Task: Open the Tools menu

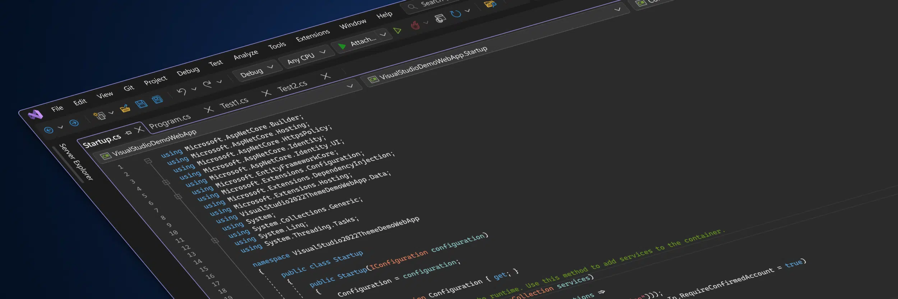Action: [x=277, y=46]
